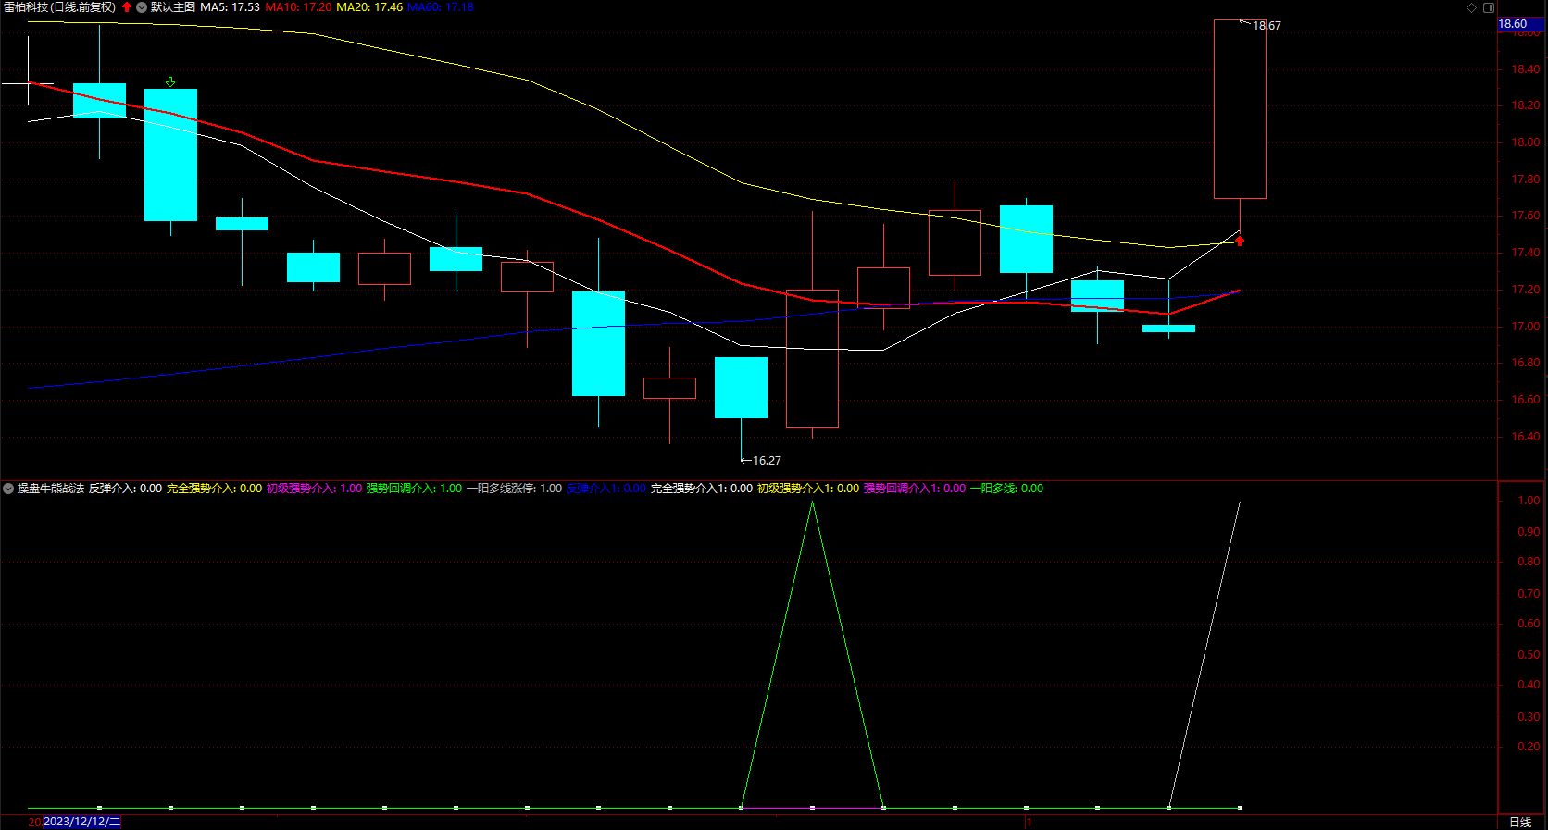
Task: Select the MA5: 17.53 label
Action: point(230,7)
